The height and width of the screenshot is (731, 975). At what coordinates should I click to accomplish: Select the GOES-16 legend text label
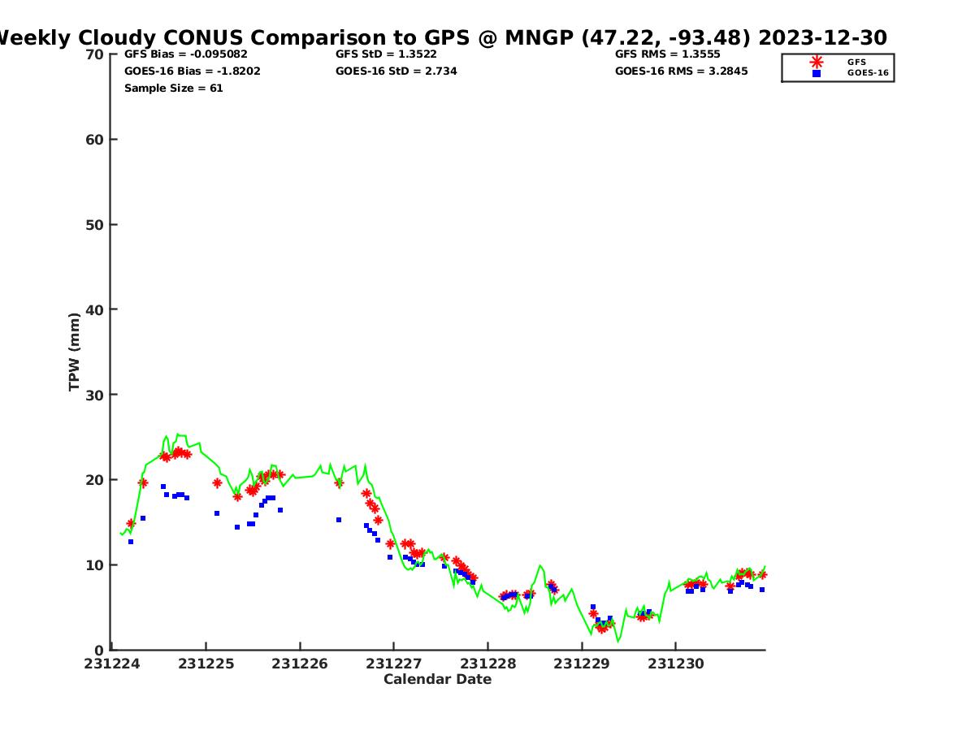click(868, 73)
